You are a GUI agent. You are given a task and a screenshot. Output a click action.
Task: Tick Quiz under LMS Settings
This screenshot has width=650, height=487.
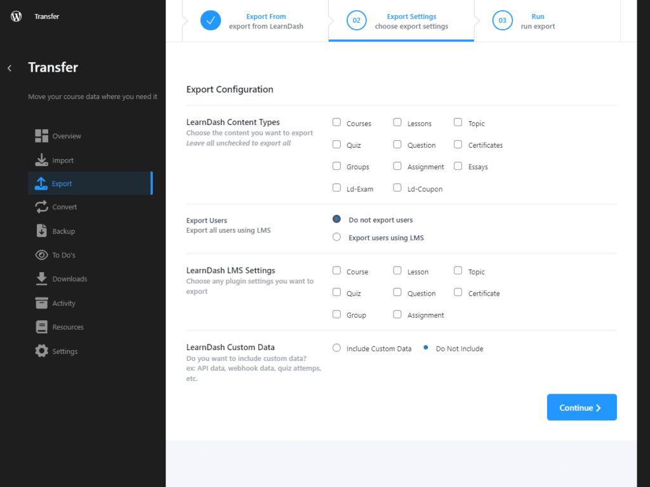point(336,292)
